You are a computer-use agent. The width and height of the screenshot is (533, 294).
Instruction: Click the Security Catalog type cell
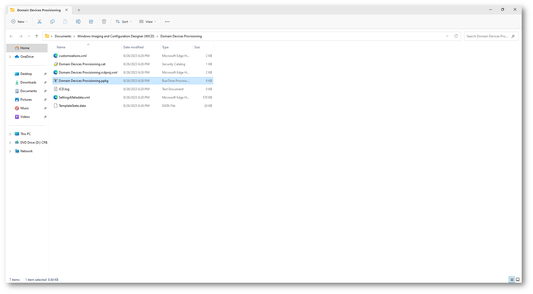click(x=174, y=64)
